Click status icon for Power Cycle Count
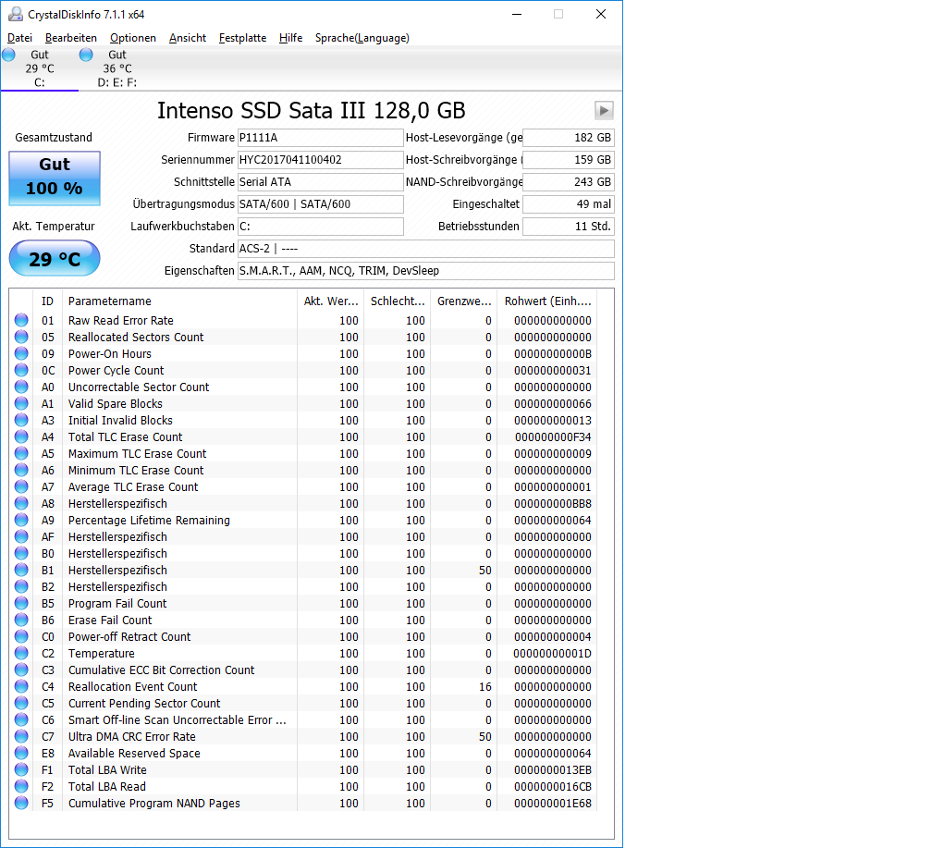The height and width of the screenshot is (848, 932). pos(21,370)
